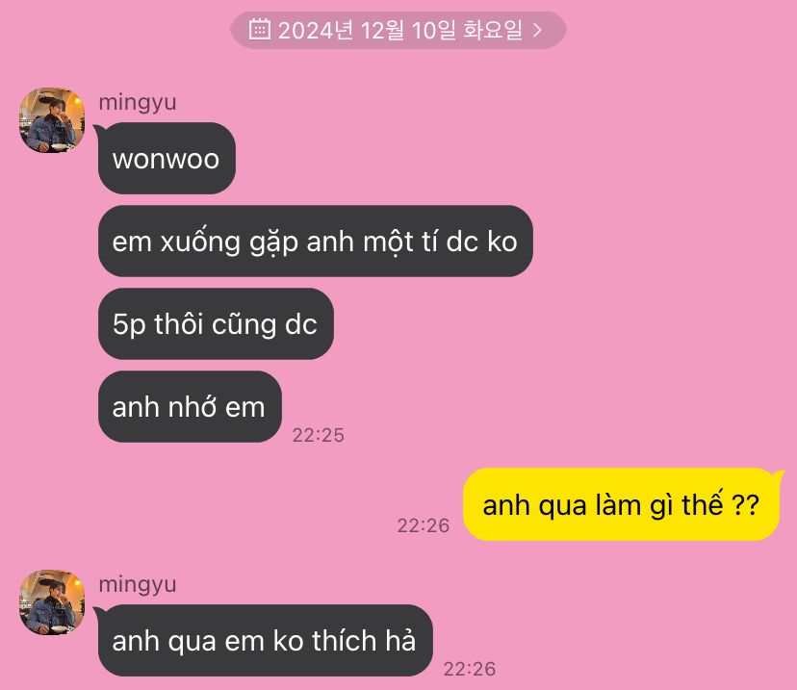This screenshot has width=797, height=690.
Task: Select the 'em xuống gặp anh một tí dc ko' bubble
Action: (315, 241)
